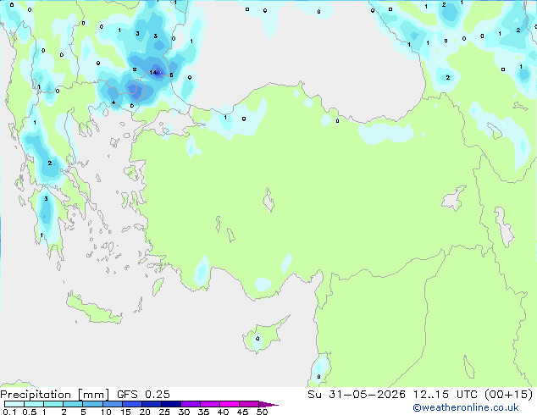
Task: Click the '40' legend scale label
Action: pyautogui.click(x=223, y=412)
